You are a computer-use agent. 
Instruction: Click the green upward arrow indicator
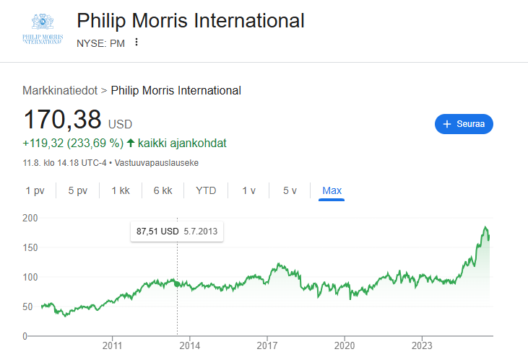pyautogui.click(x=131, y=143)
